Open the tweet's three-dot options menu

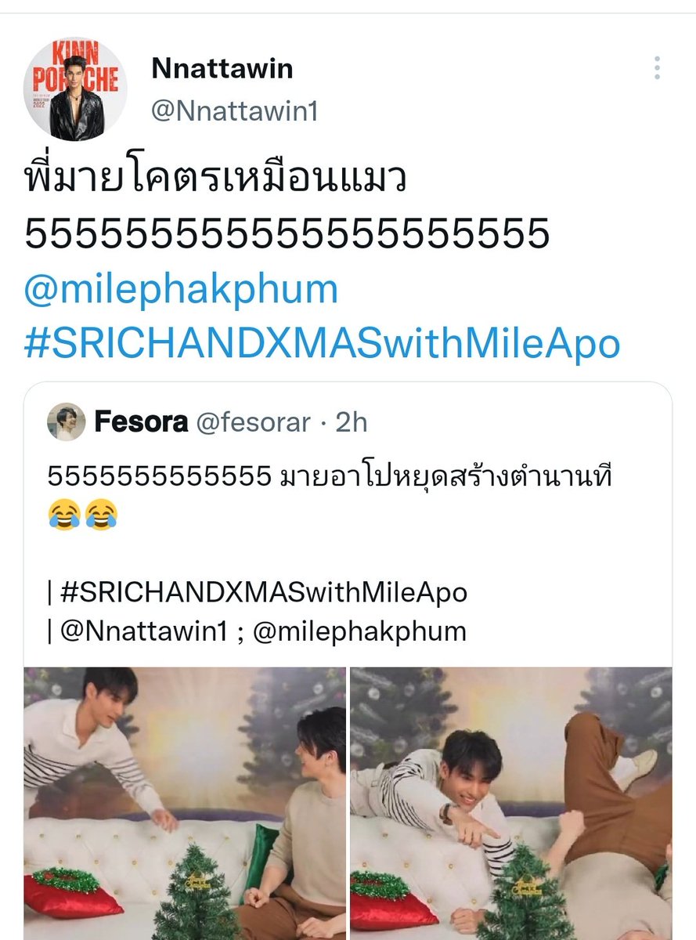pyautogui.click(x=657, y=68)
